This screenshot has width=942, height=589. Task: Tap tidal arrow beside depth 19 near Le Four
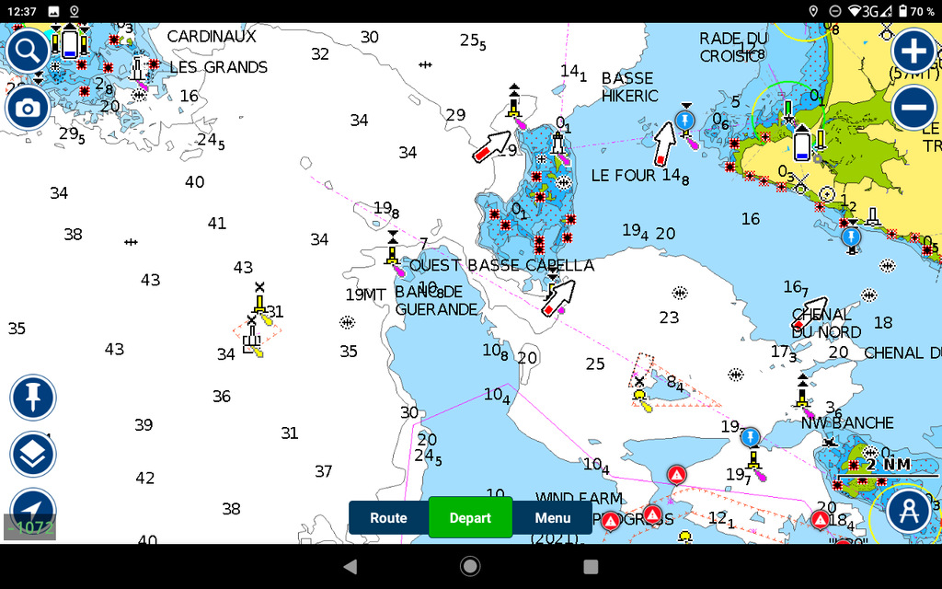click(490, 146)
